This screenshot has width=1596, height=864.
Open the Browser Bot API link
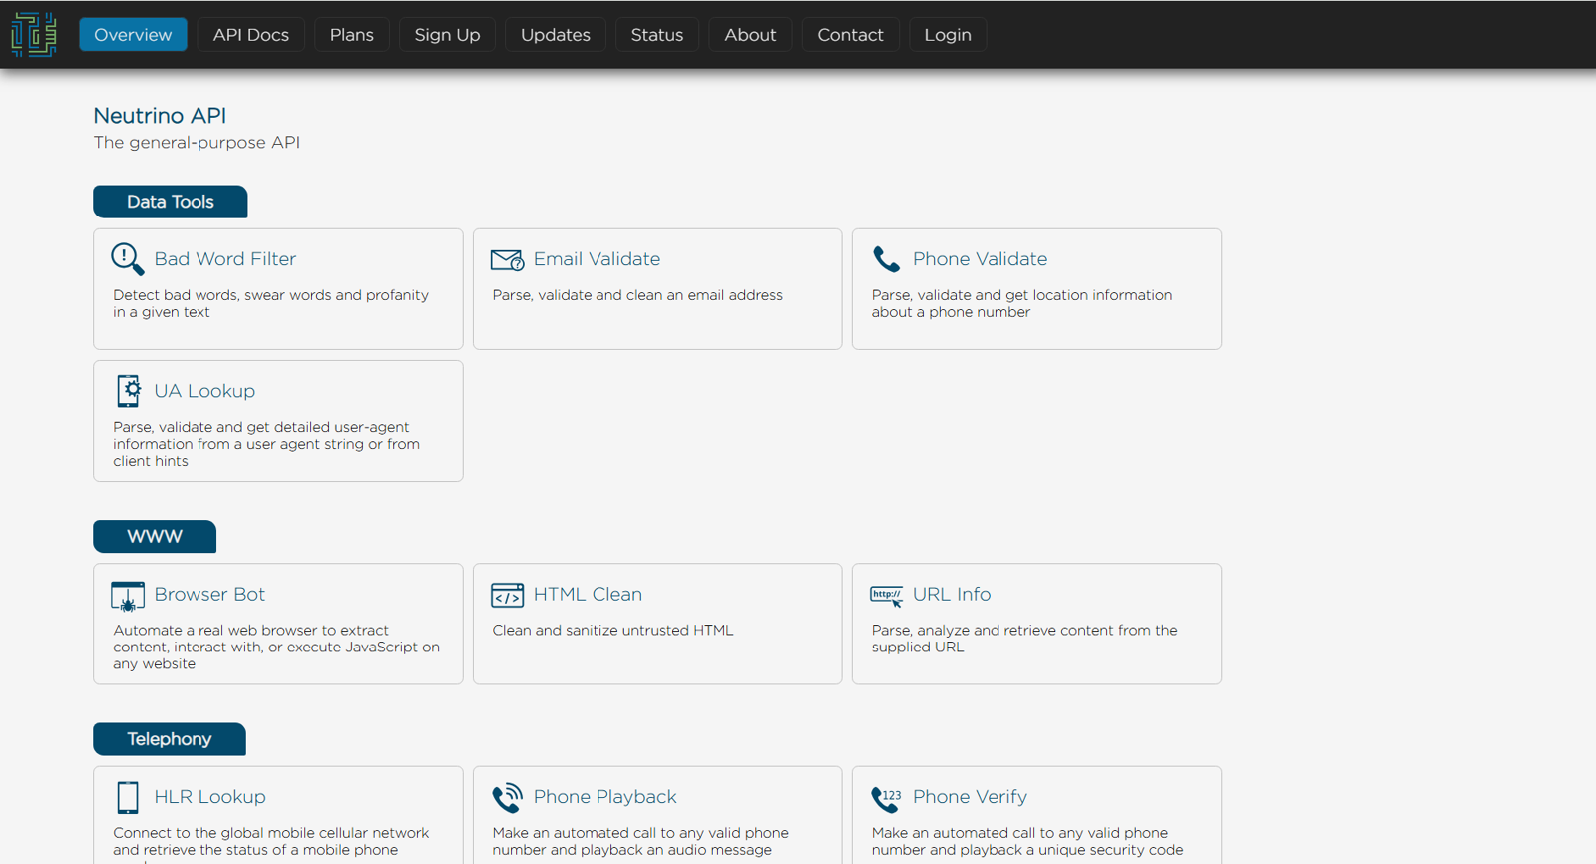(209, 594)
